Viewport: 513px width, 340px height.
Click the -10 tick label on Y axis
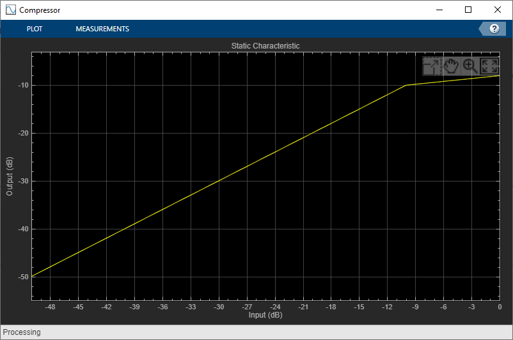click(x=23, y=86)
